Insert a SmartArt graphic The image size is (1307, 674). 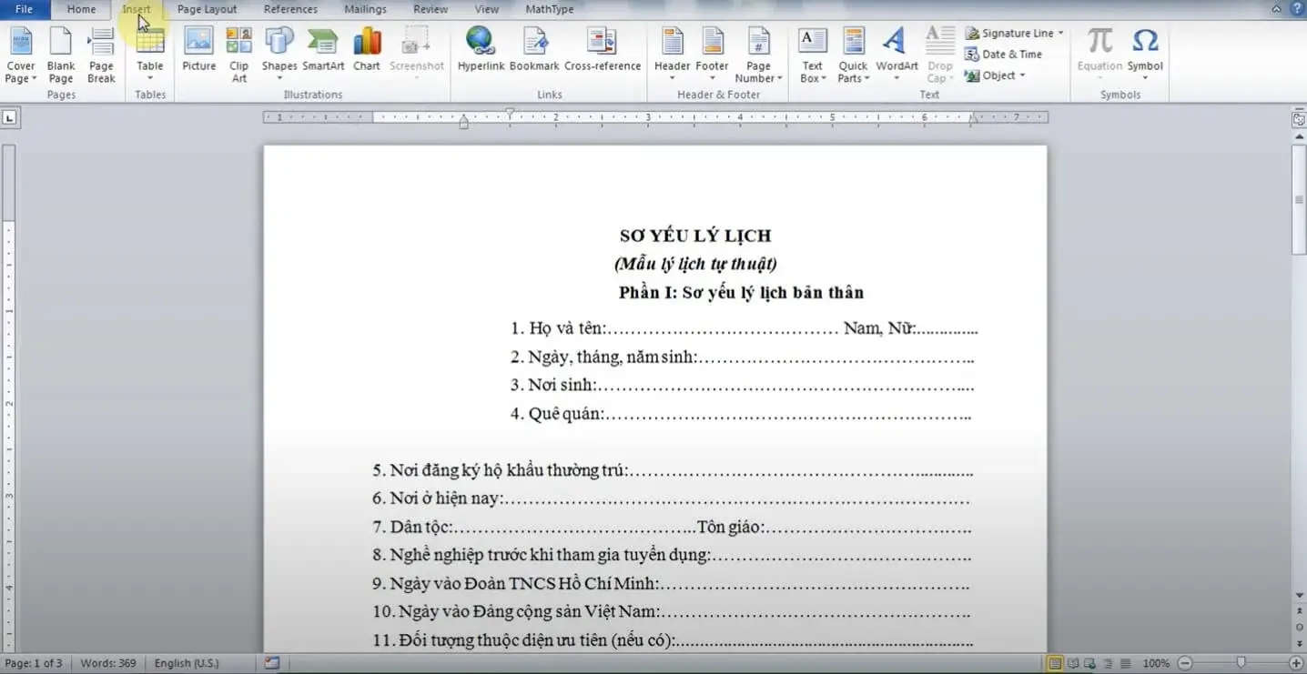(323, 50)
